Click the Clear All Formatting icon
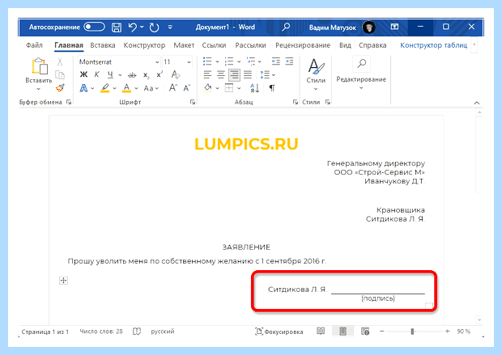 [176, 75]
